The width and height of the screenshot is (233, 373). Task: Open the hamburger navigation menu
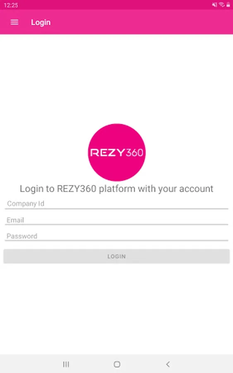pyautogui.click(x=14, y=22)
